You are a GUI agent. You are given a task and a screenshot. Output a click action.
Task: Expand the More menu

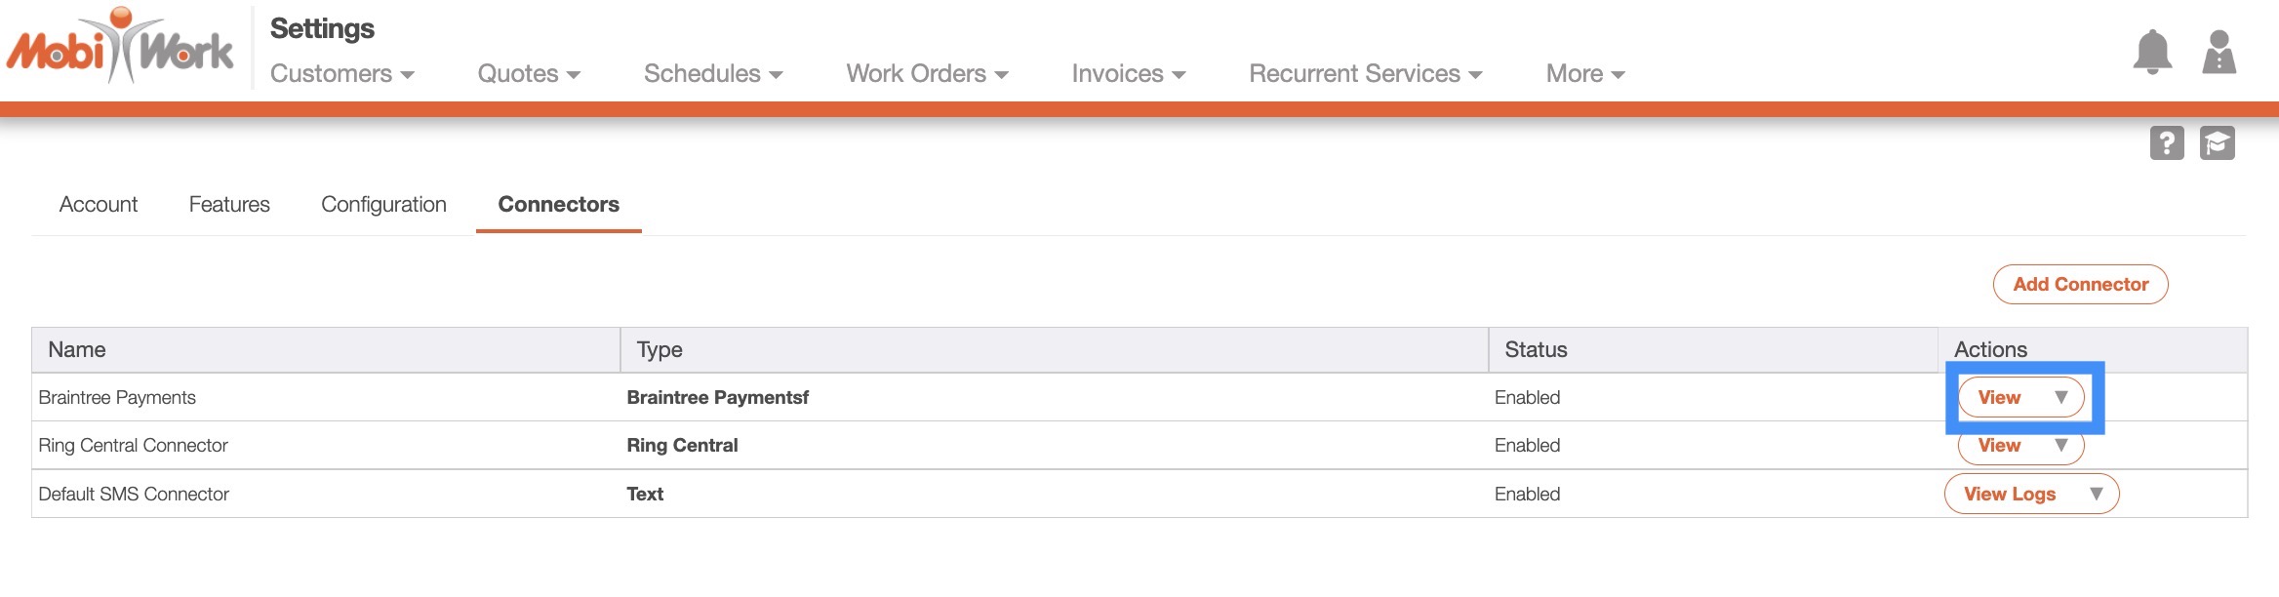[x=1584, y=74]
